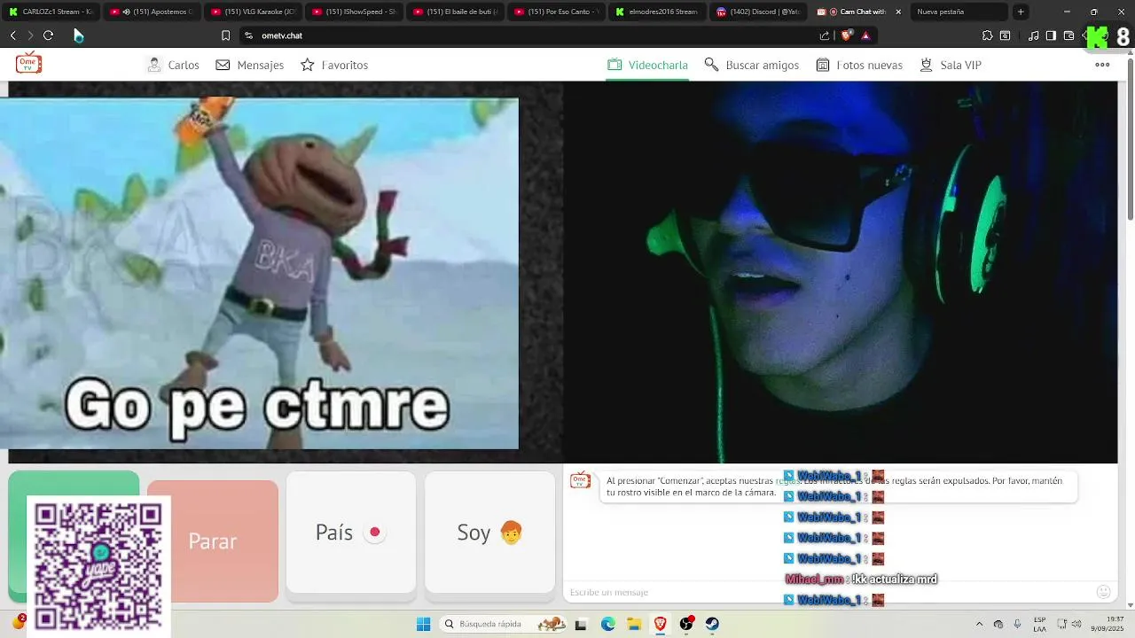The width and height of the screenshot is (1135, 638).
Task: Open File Explorer from taskbar
Action: (634, 624)
